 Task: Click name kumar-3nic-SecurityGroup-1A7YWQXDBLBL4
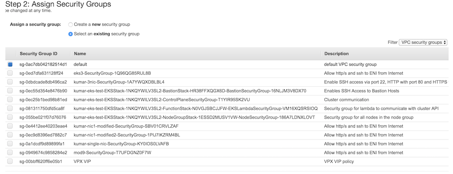[119, 82]
